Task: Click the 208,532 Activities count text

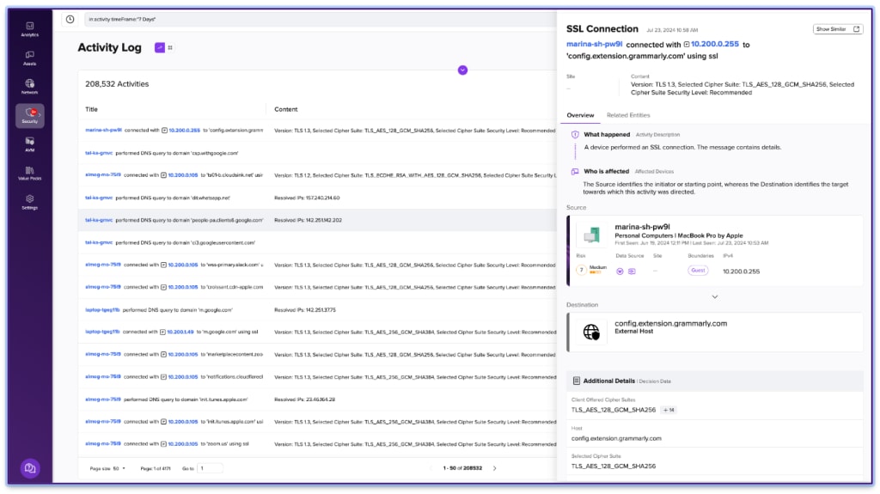Action: coord(117,84)
